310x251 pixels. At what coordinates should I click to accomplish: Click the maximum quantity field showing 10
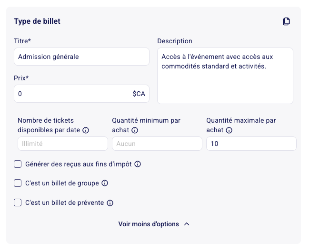pyautogui.click(x=251, y=144)
